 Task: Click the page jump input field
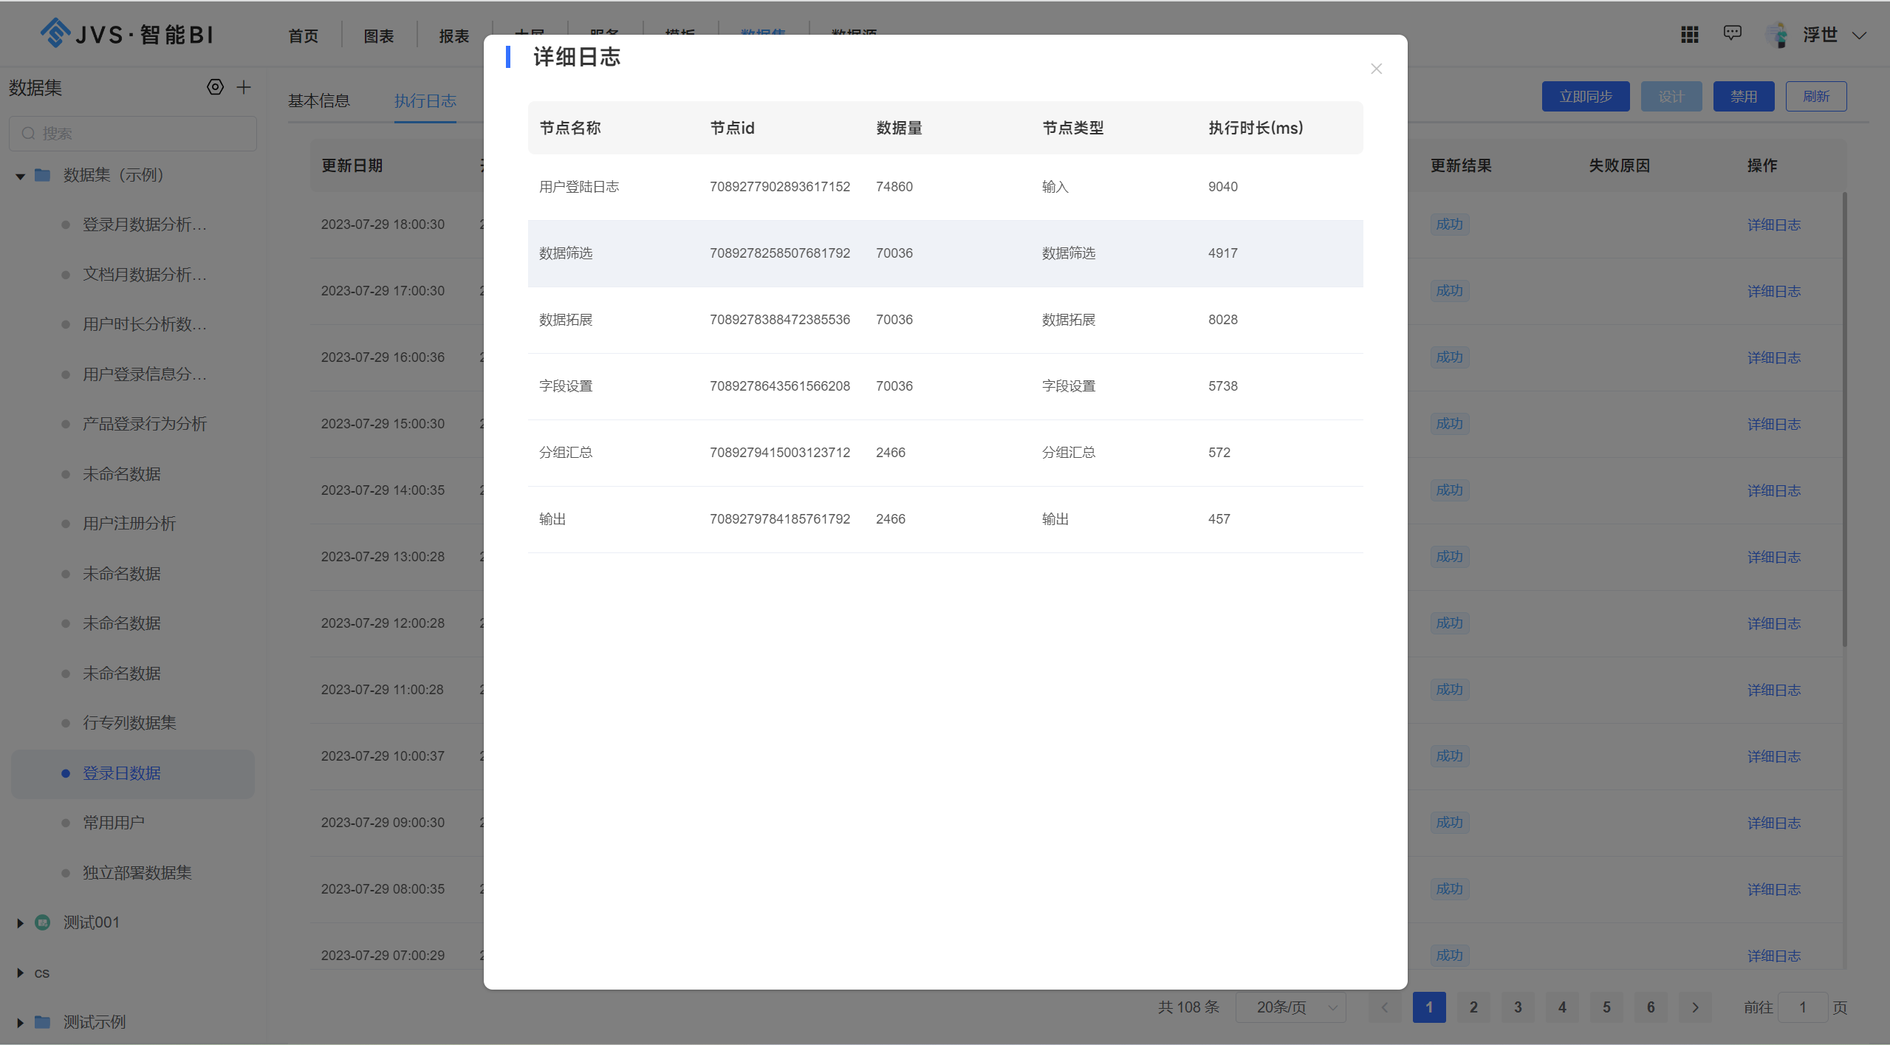1802,1007
